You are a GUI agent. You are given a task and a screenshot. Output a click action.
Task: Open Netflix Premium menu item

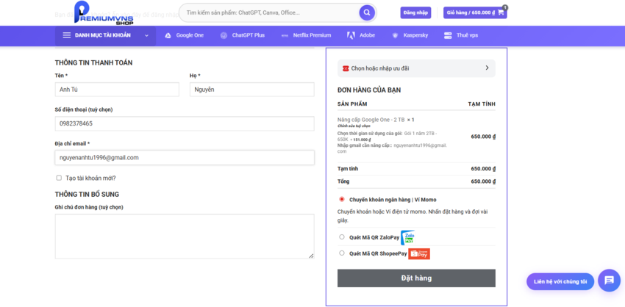pos(306,35)
